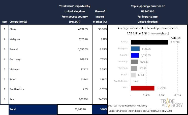The width and height of the screenshot is (188, 115).
Task: Select the red Rest bar
Action: [143, 88]
